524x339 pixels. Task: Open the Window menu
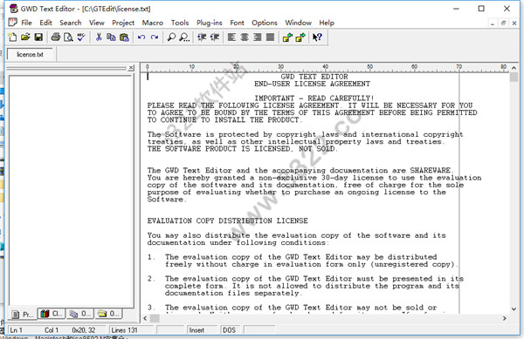(298, 23)
